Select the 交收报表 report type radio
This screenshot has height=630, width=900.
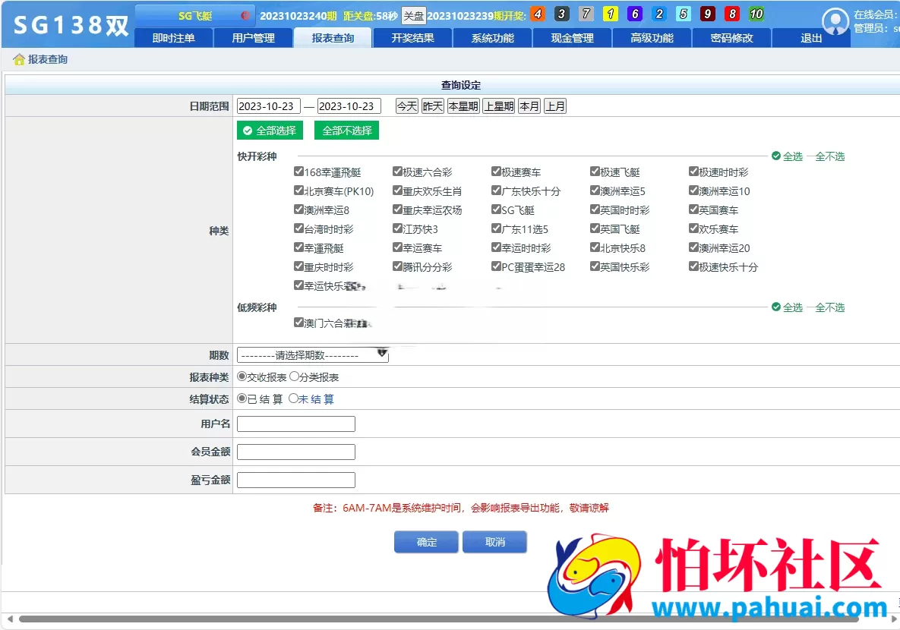[x=242, y=376]
